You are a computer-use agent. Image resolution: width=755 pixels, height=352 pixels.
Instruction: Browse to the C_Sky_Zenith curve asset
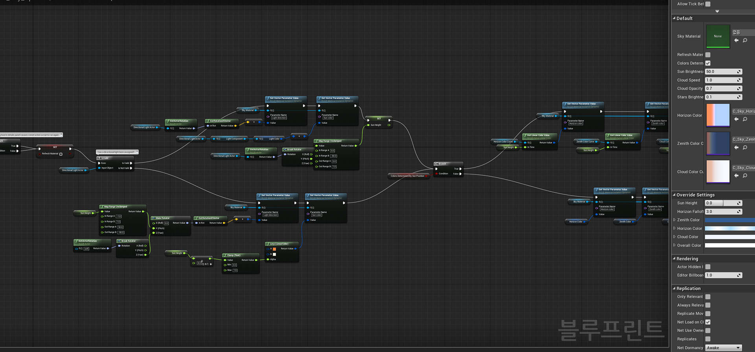coord(745,147)
